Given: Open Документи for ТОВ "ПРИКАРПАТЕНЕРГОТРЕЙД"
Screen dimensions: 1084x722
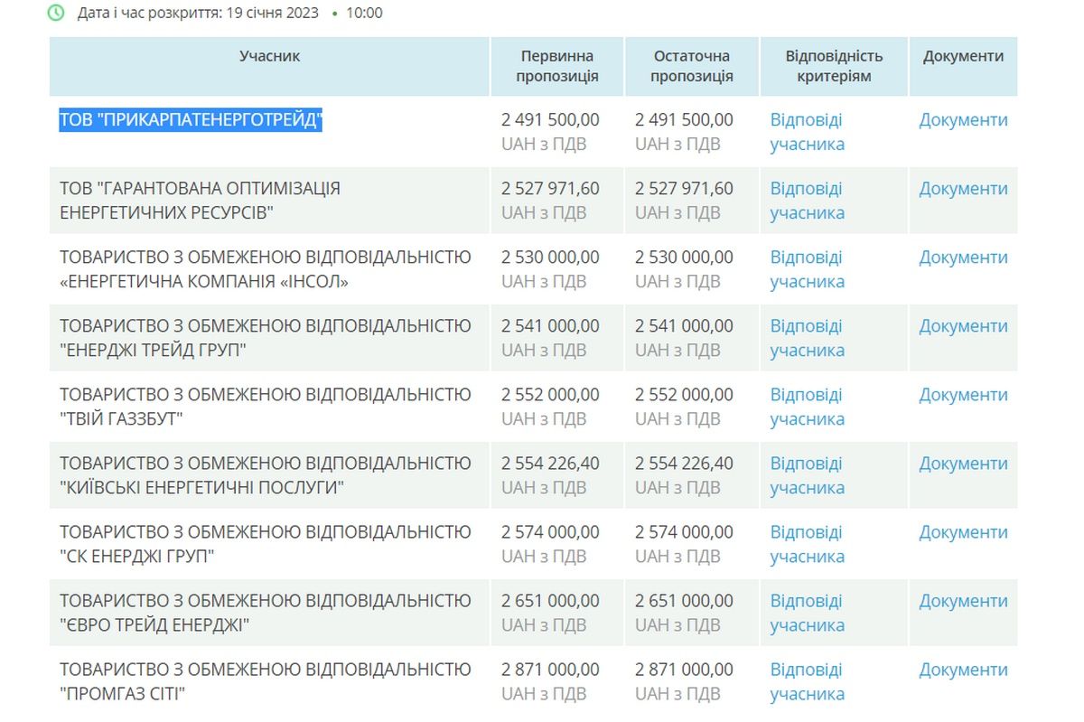Looking at the screenshot, I should (x=963, y=119).
